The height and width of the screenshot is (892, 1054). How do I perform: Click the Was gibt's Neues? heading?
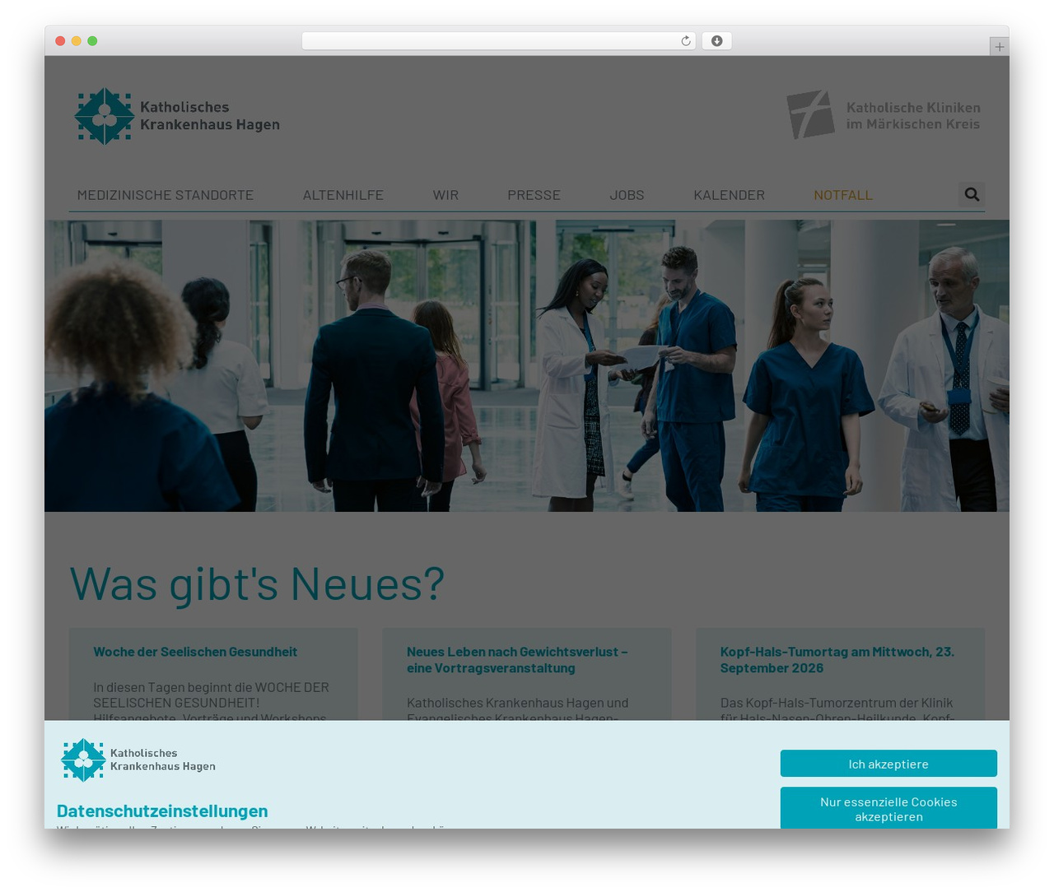pyautogui.click(x=257, y=583)
